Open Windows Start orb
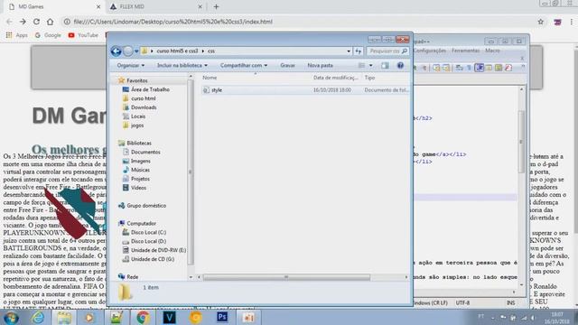 (x=11, y=317)
